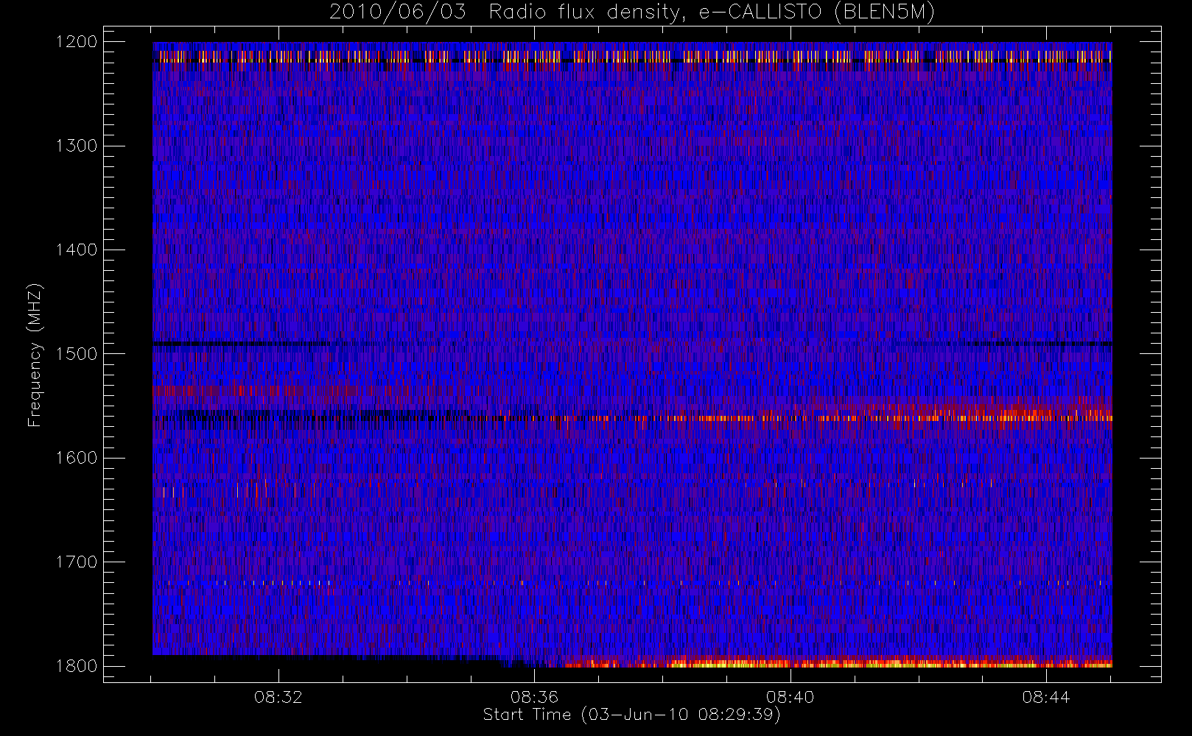Viewport: 1192px width, 736px height.
Task: Click the 1800 frequency tick label
Action: click(77, 666)
